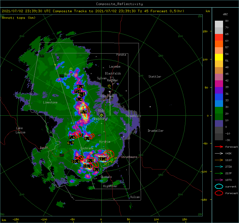The height and width of the screenshot is (223, 239).
Task: Click the 9.9 top label near Sundre
Action: coord(84,112)
